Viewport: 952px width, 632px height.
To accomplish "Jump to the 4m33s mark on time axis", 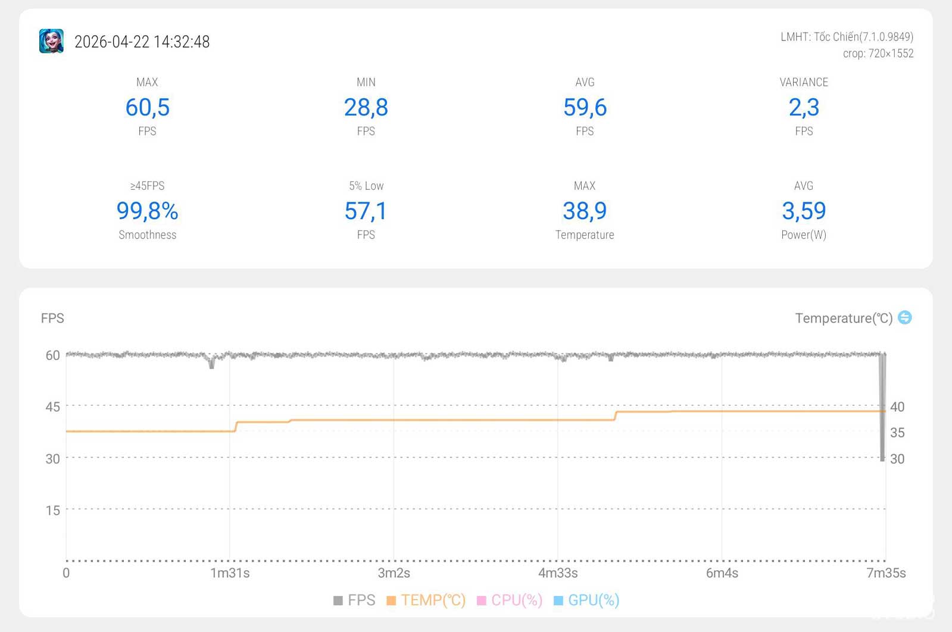I will 558,573.
